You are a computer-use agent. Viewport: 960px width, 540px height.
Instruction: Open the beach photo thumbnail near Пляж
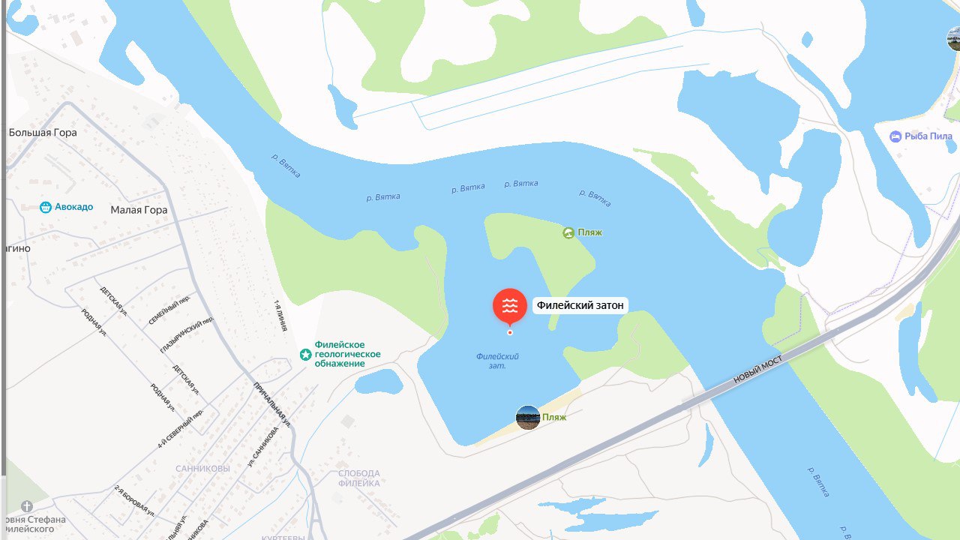coord(528,418)
